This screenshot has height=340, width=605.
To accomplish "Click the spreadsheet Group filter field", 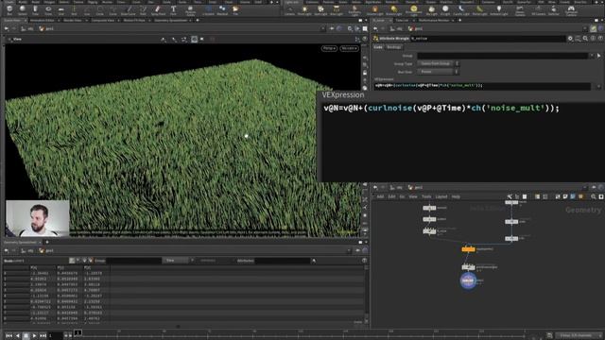I will (133, 261).
